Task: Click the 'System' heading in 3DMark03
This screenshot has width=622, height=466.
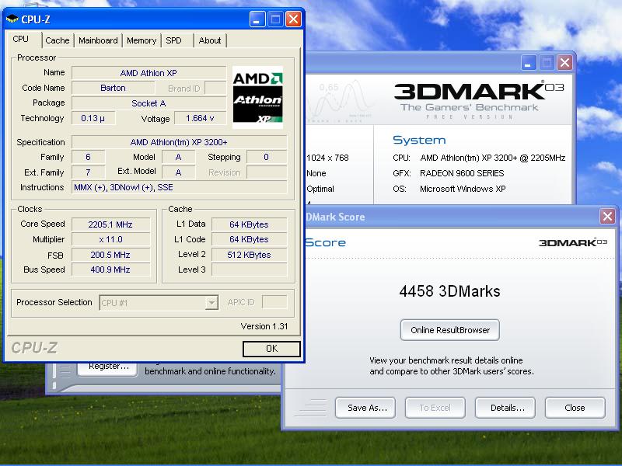Action: click(419, 140)
